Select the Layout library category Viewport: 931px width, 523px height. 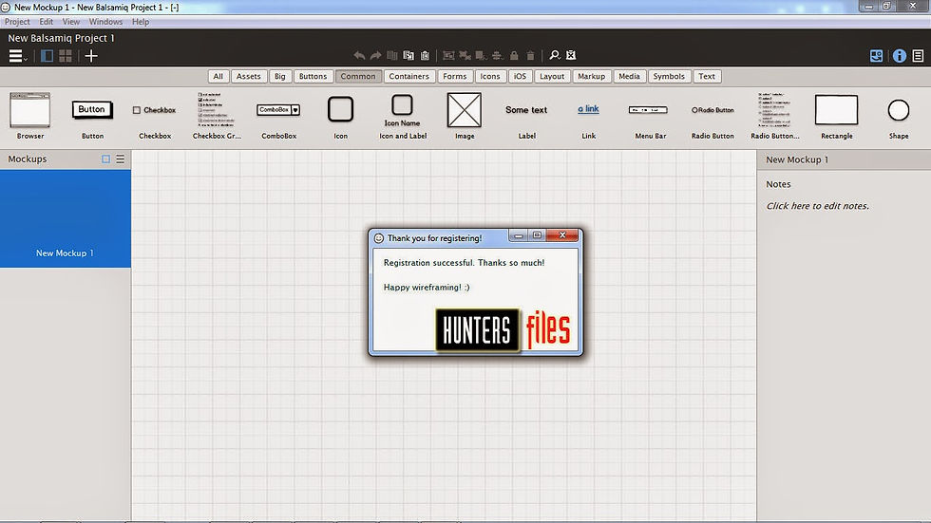552,77
